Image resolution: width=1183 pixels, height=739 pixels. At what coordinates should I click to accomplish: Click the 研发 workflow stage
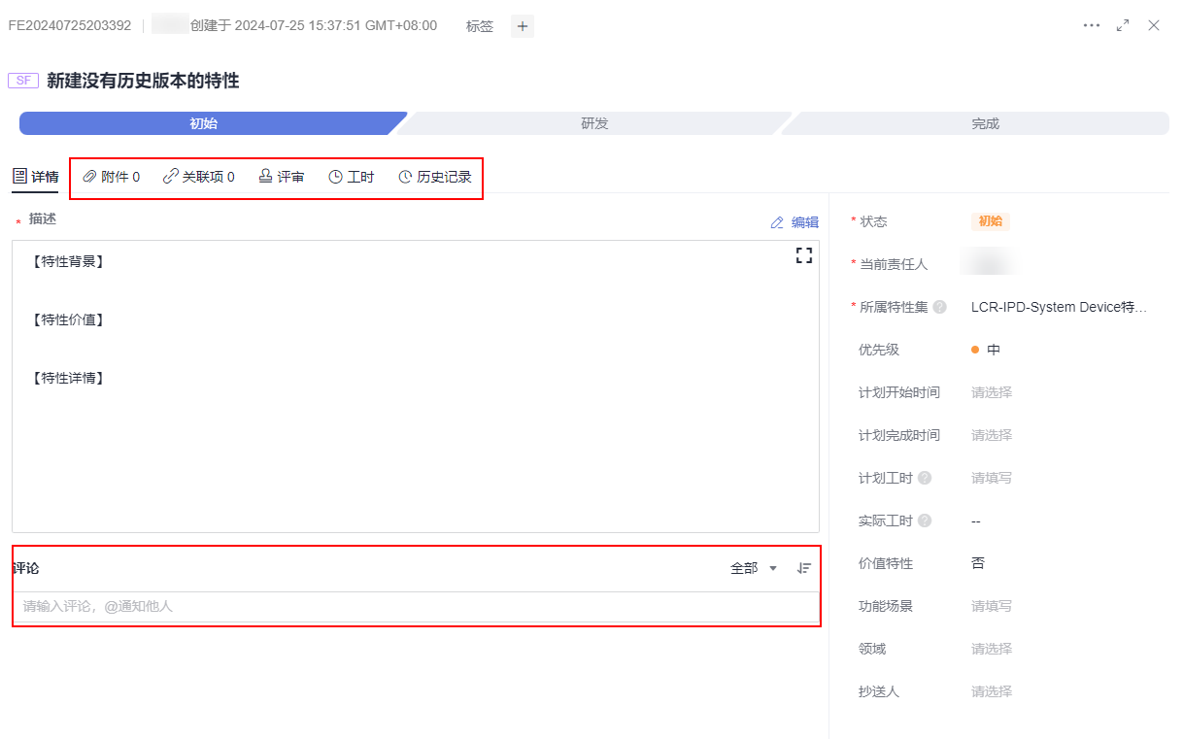point(594,123)
